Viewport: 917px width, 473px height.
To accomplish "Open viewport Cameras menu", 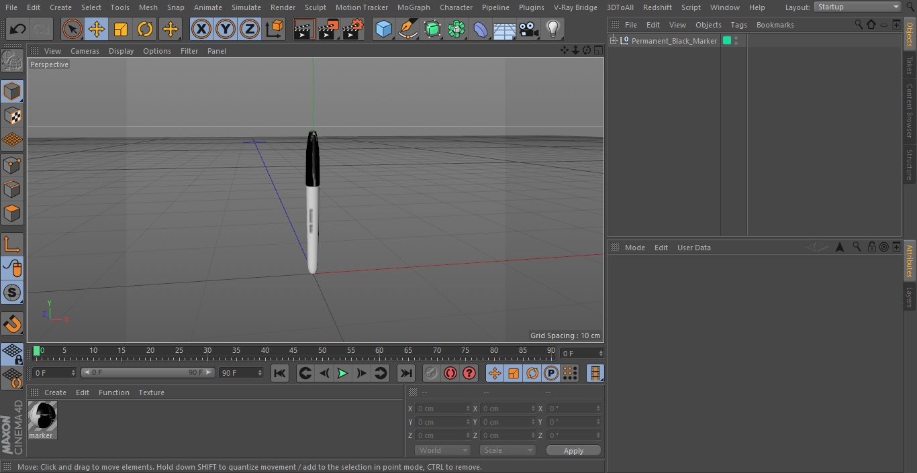I will [85, 51].
